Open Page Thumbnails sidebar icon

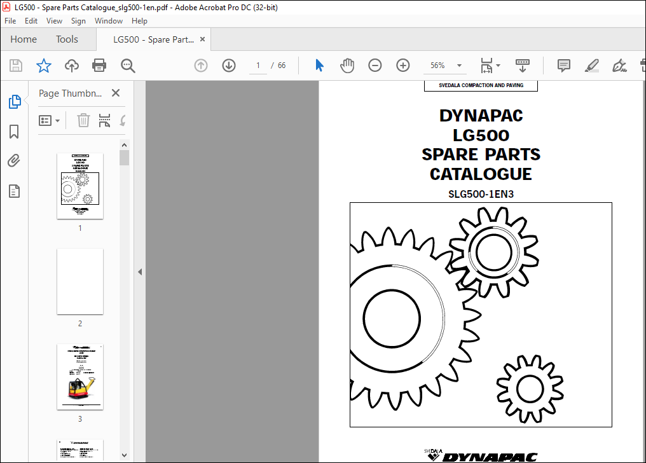(x=15, y=101)
